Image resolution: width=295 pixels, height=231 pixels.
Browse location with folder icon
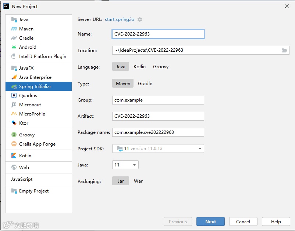(284, 50)
